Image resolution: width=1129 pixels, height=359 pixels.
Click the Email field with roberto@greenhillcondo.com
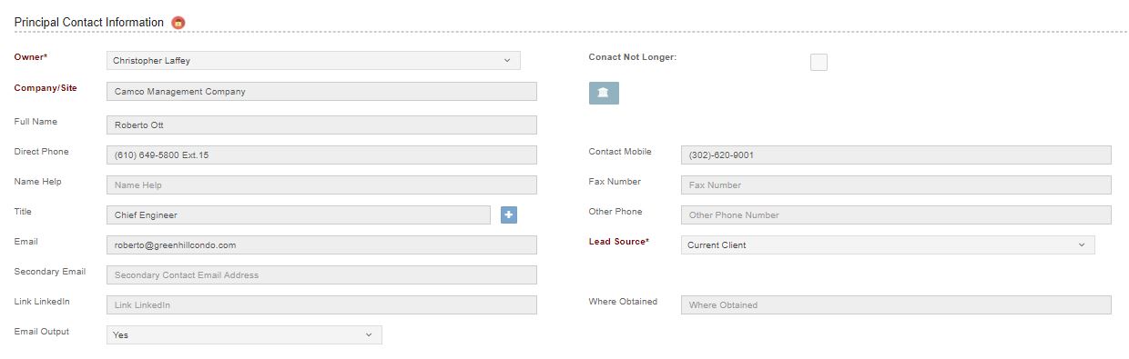pos(321,245)
